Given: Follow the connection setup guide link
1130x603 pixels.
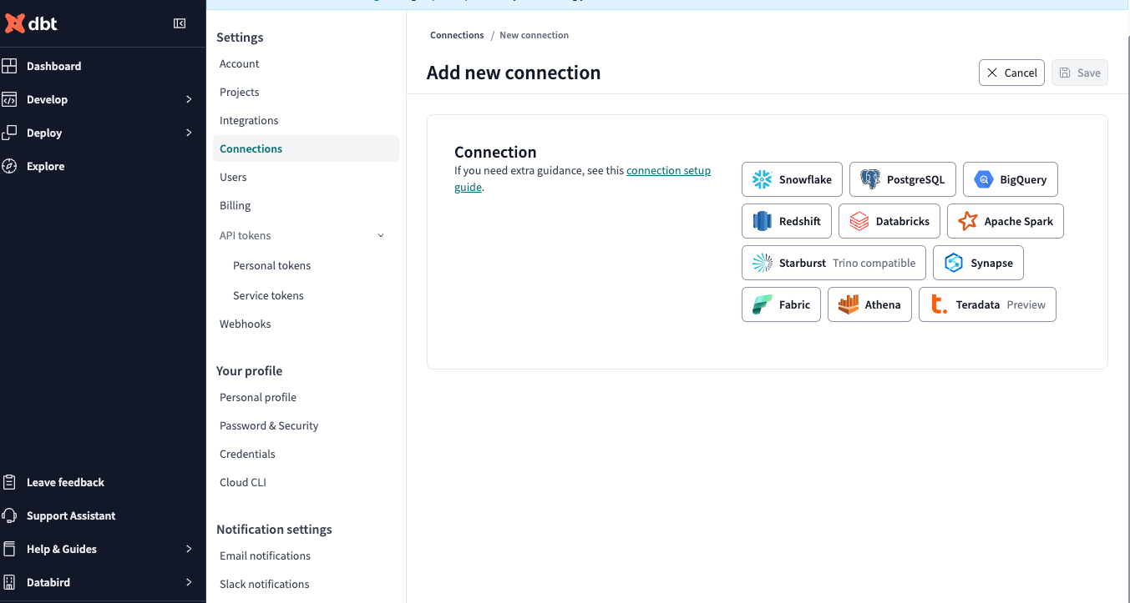Looking at the screenshot, I should pos(668,170).
